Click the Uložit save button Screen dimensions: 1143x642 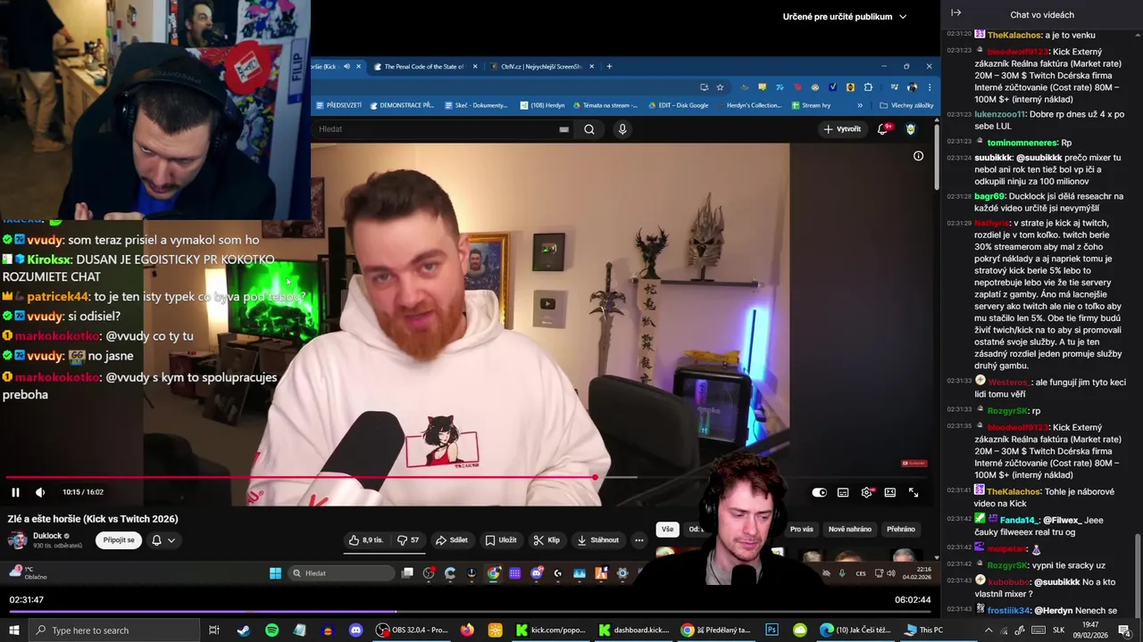click(x=501, y=540)
